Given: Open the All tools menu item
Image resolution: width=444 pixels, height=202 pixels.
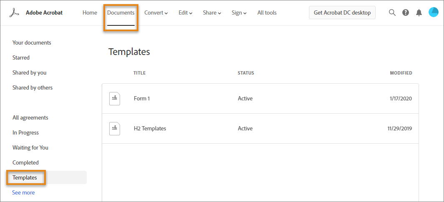Looking at the screenshot, I should 267,13.
